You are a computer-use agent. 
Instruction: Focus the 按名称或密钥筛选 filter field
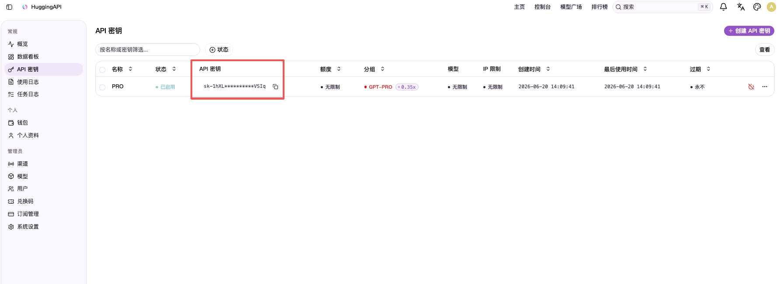(148, 50)
